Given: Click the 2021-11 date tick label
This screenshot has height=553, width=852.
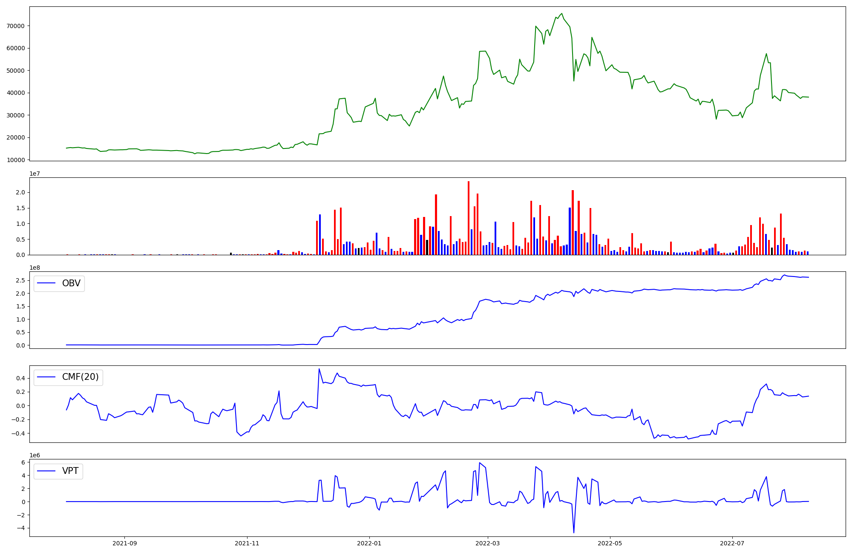Looking at the screenshot, I should (x=247, y=543).
